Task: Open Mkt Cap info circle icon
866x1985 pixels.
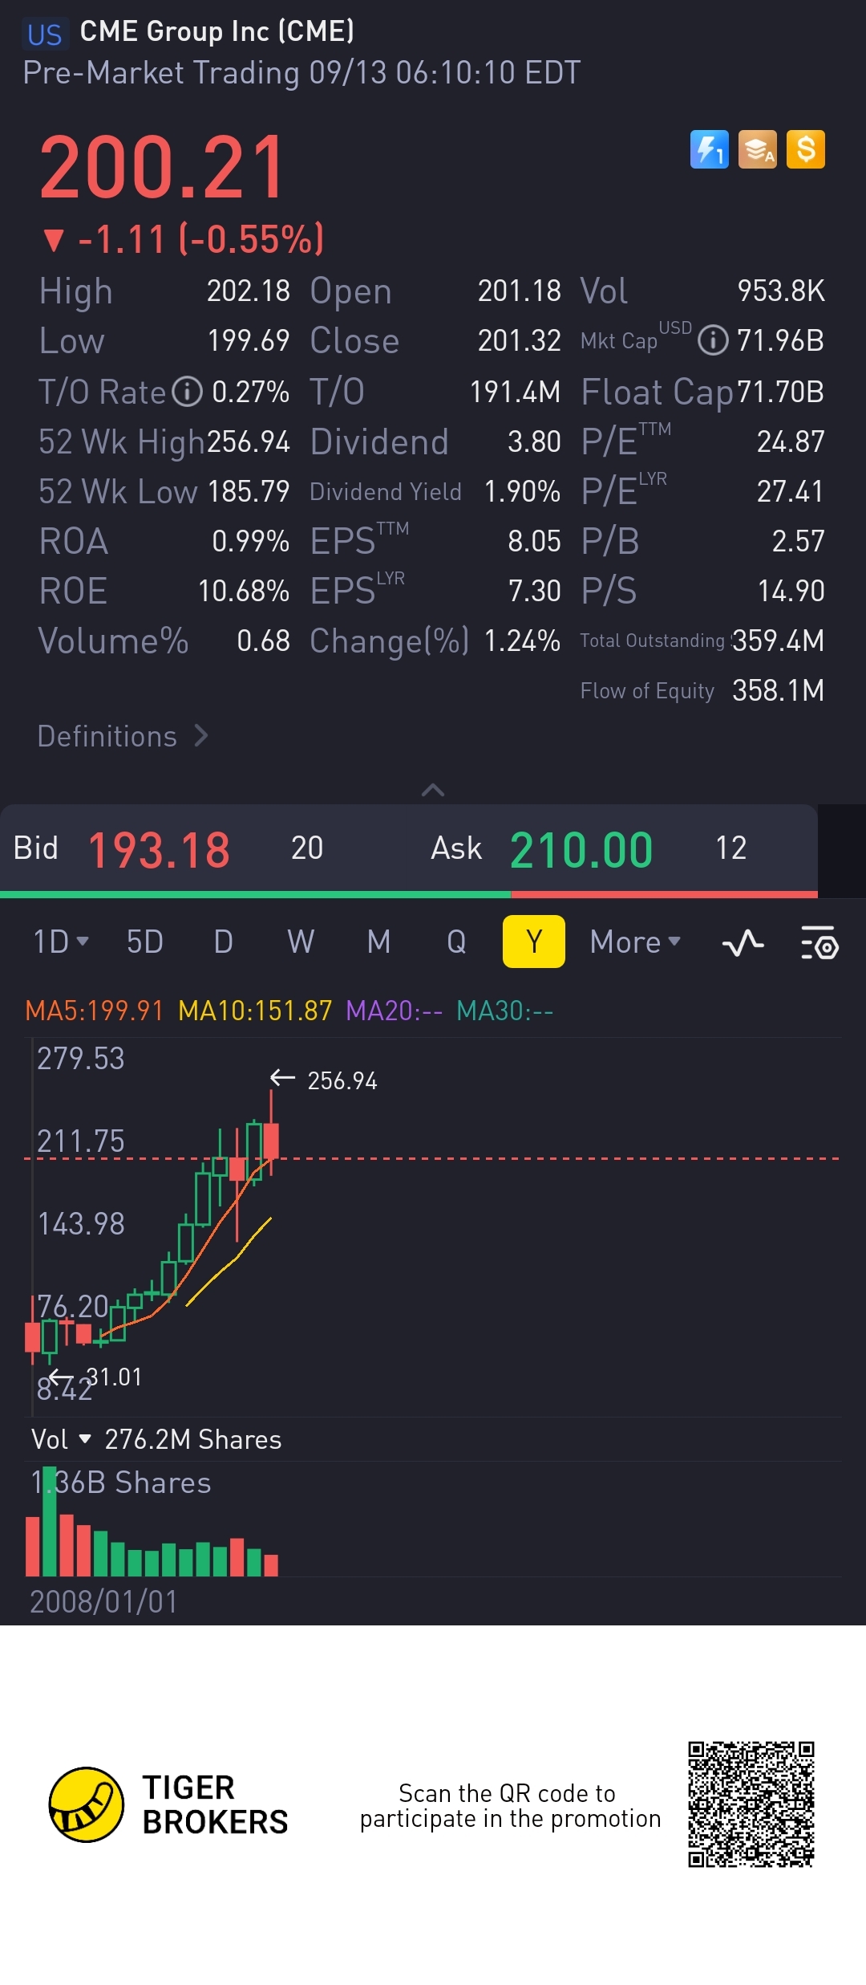Action: pos(713,340)
